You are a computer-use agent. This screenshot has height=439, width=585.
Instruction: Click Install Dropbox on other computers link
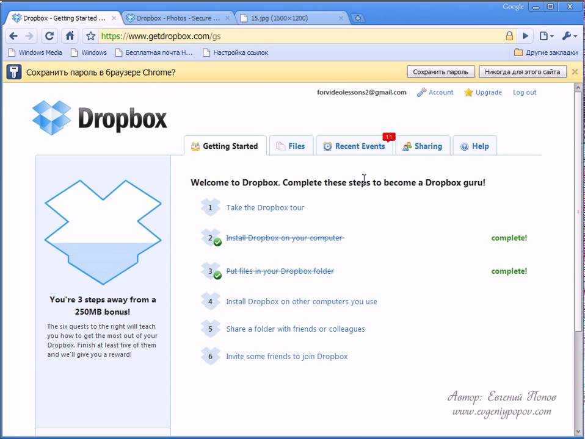click(302, 301)
